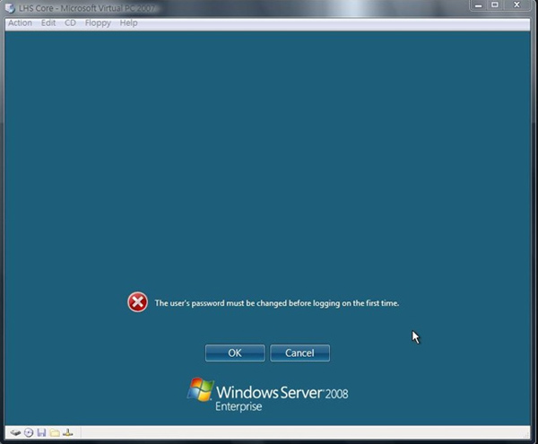Click the shared folder icon in status bar
Screen dimensions: 538x444
[x=55, y=432]
